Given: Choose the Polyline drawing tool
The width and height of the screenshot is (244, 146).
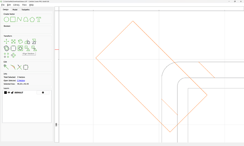Looking at the screenshot, I should click(19, 19).
